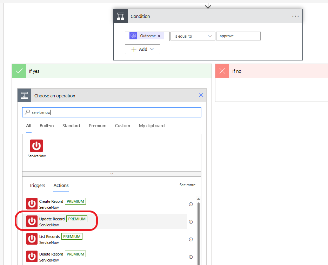Click the PREMIUM badge on Delete Record
Screen dimensions: 328x265
(75, 254)
